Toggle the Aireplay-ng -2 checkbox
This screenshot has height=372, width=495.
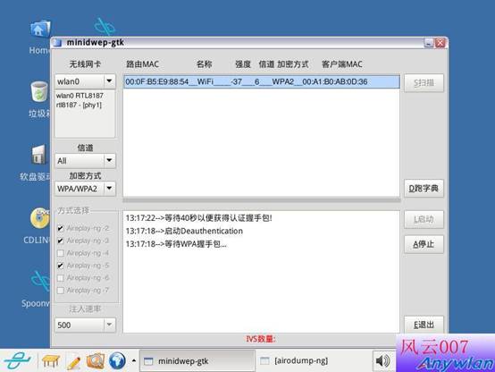pyautogui.click(x=60, y=228)
